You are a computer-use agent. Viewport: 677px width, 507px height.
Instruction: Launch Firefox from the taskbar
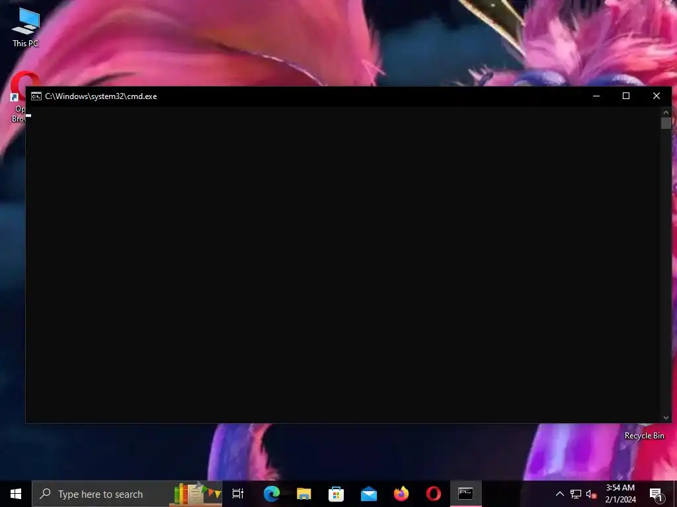(x=401, y=494)
